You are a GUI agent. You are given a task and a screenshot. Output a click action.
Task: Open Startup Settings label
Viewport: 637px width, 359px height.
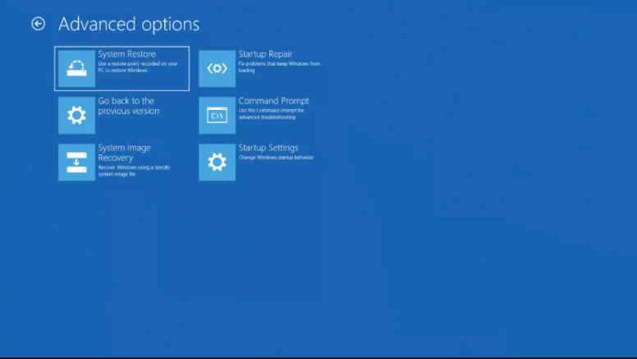coord(268,148)
